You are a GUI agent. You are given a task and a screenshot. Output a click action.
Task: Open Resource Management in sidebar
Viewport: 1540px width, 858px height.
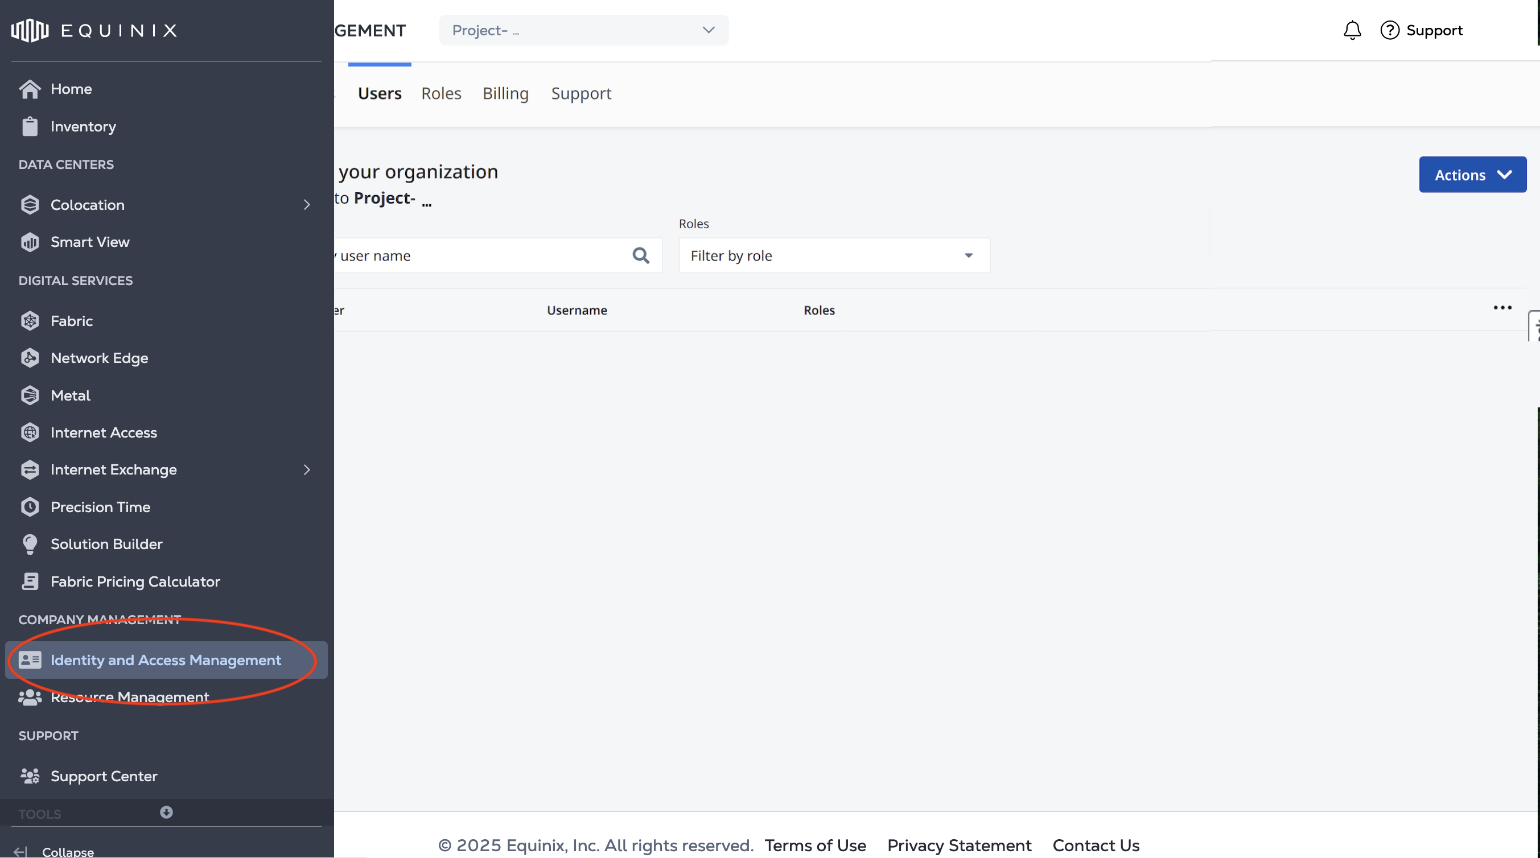(166, 698)
